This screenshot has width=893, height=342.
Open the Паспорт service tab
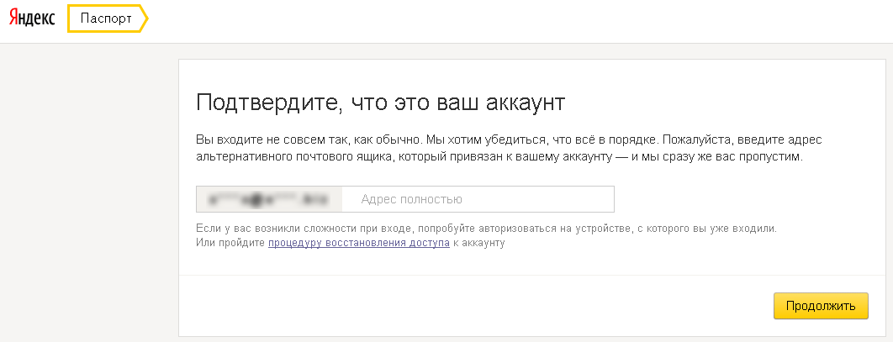pos(105,19)
